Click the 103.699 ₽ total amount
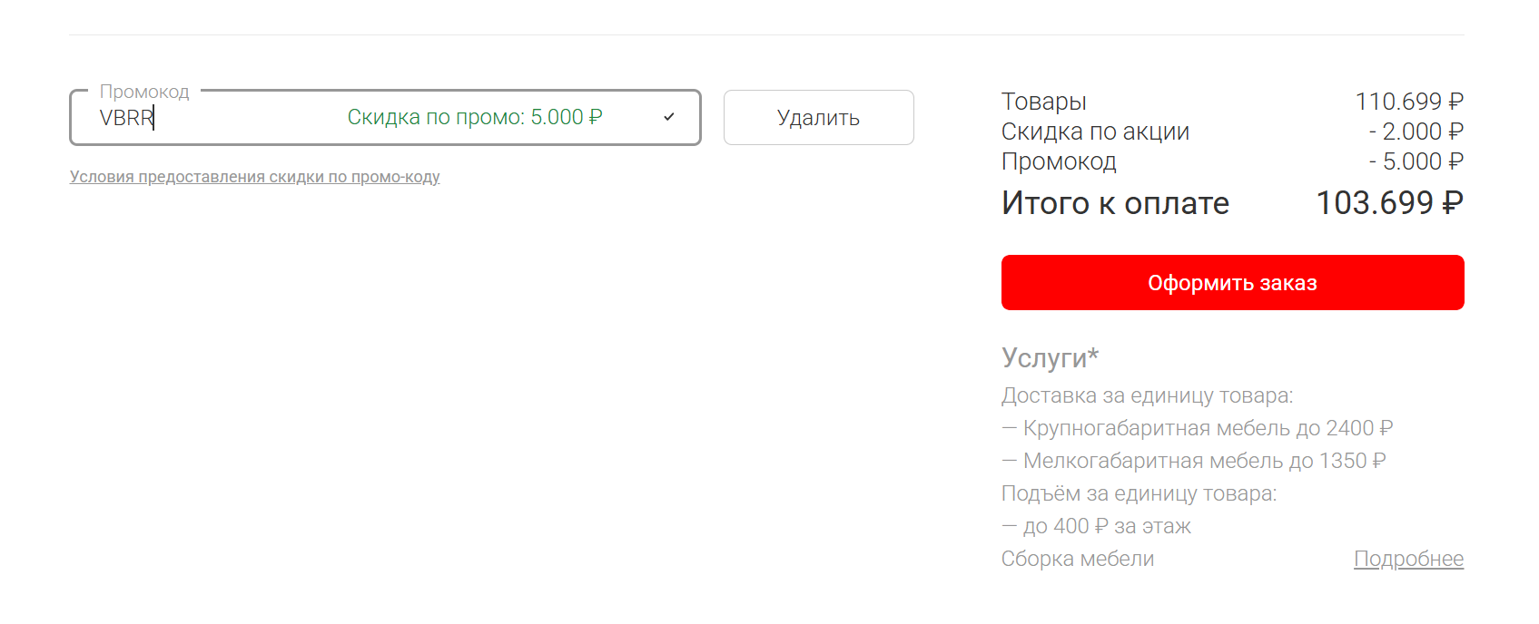This screenshot has width=1539, height=624. [x=1389, y=203]
